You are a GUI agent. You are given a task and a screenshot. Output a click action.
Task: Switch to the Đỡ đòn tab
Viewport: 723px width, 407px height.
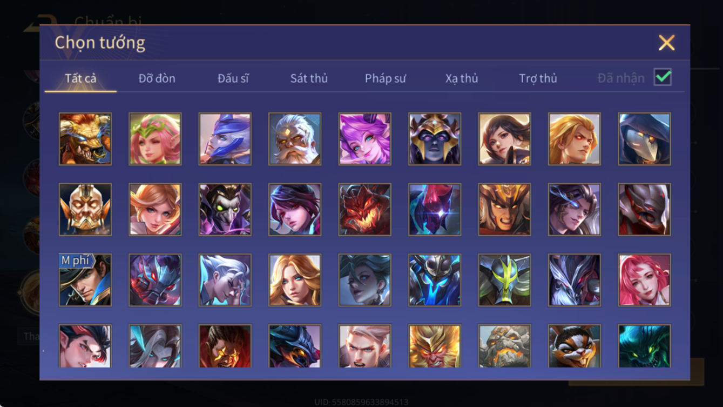[x=157, y=78]
